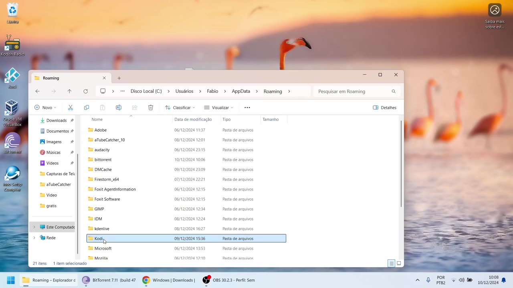The width and height of the screenshot is (513, 288).
Task: Switch to Chrome Windows Downloads taskbar item
Action: [169, 280]
